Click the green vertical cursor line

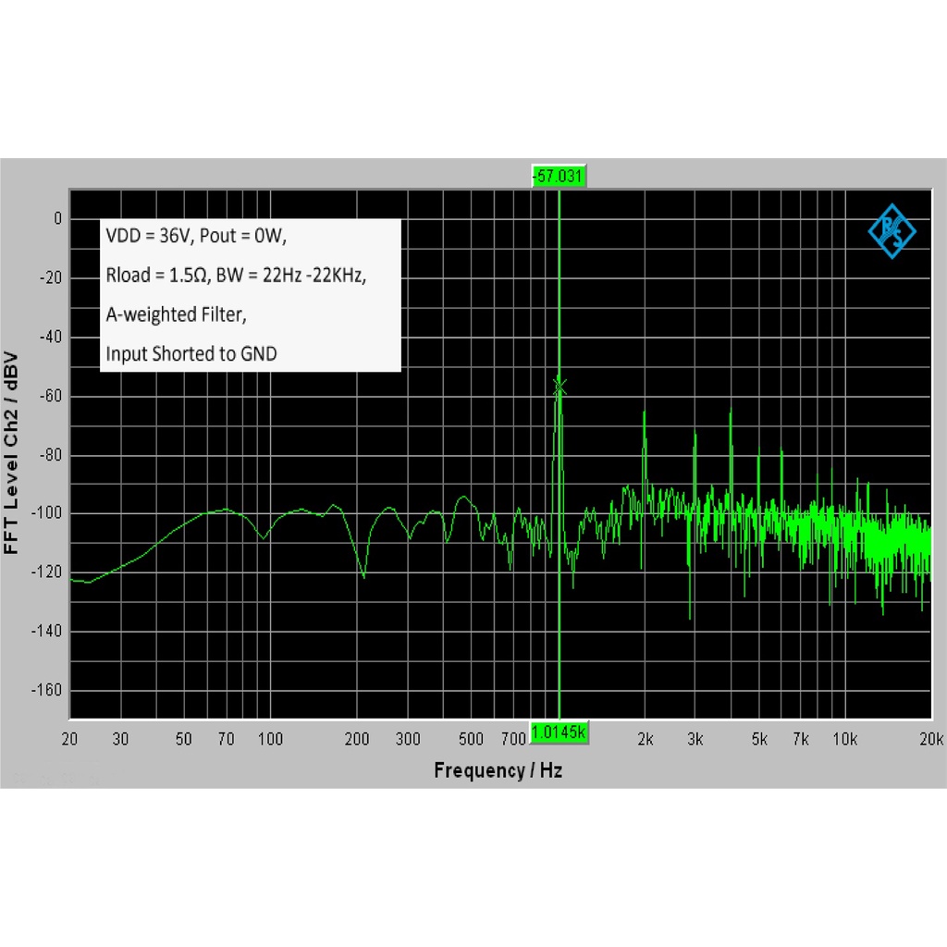pos(560,453)
